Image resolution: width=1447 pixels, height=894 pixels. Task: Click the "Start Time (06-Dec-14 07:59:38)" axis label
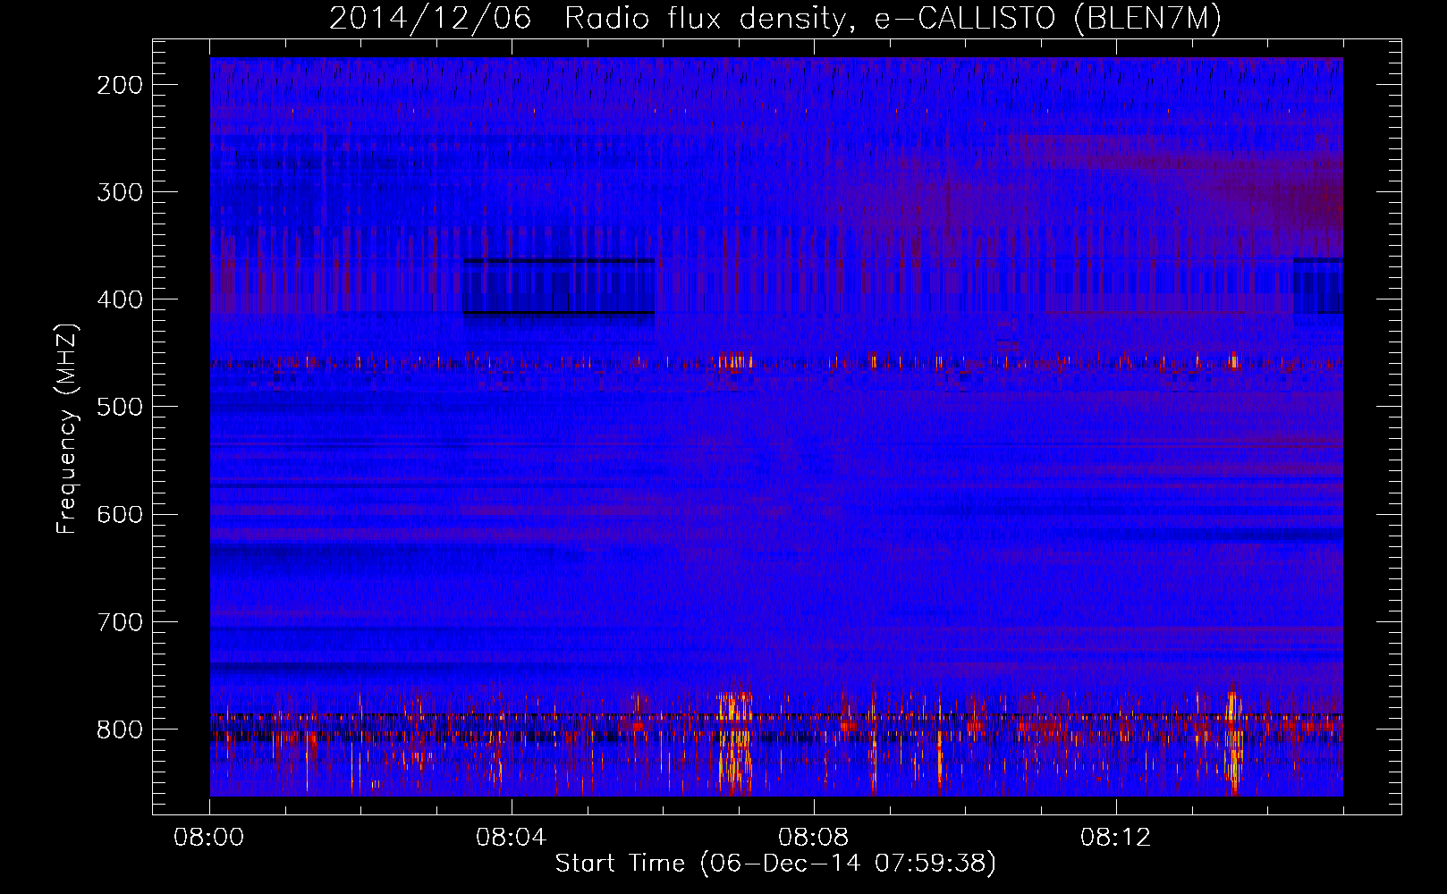click(x=775, y=864)
